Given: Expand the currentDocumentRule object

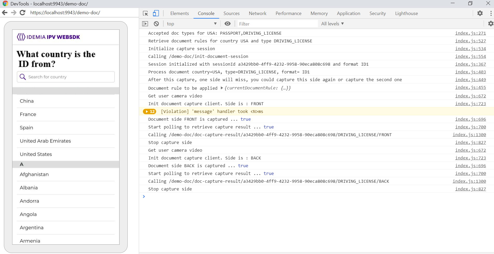Looking at the screenshot, I should (x=222, y=88).
